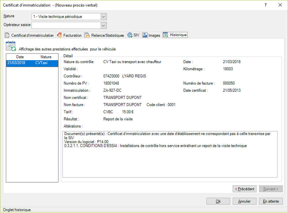Click the calendar refresh icon above the history list
Screen dimensions: 288x213
10,46
